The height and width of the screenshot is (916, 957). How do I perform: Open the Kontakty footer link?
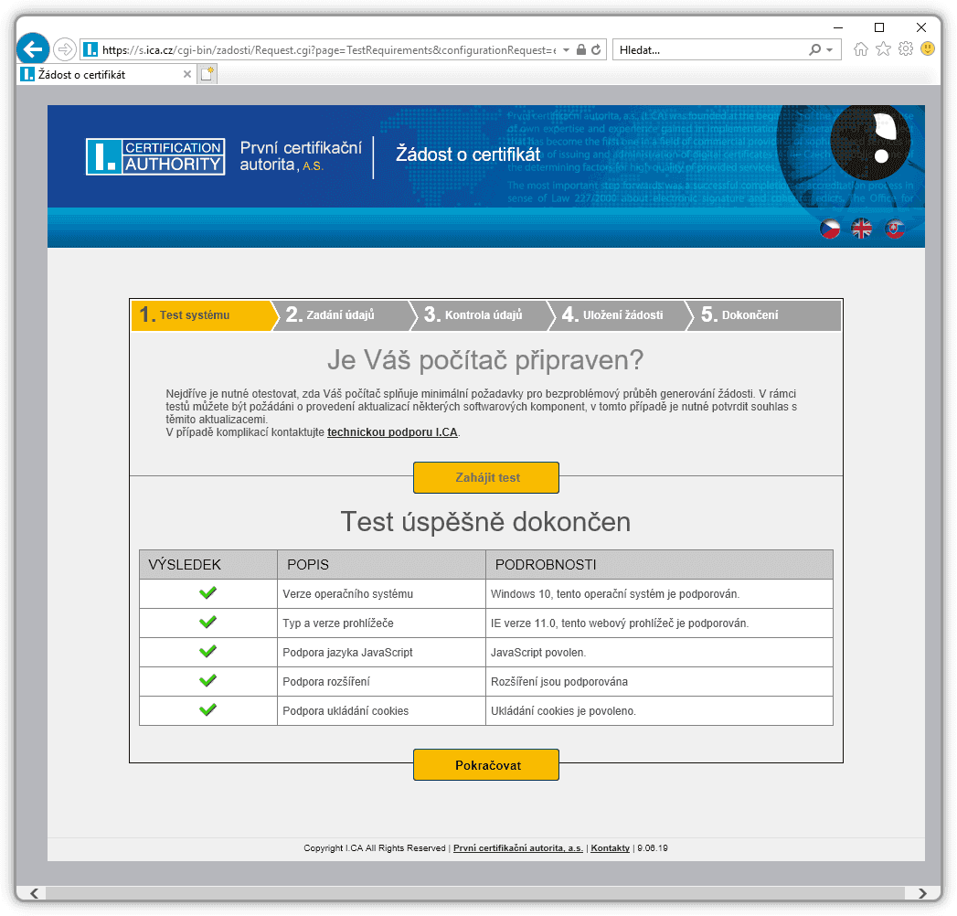[611, 848]
